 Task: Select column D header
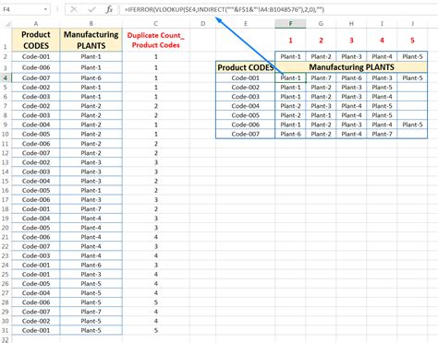[x=202, y=24]
